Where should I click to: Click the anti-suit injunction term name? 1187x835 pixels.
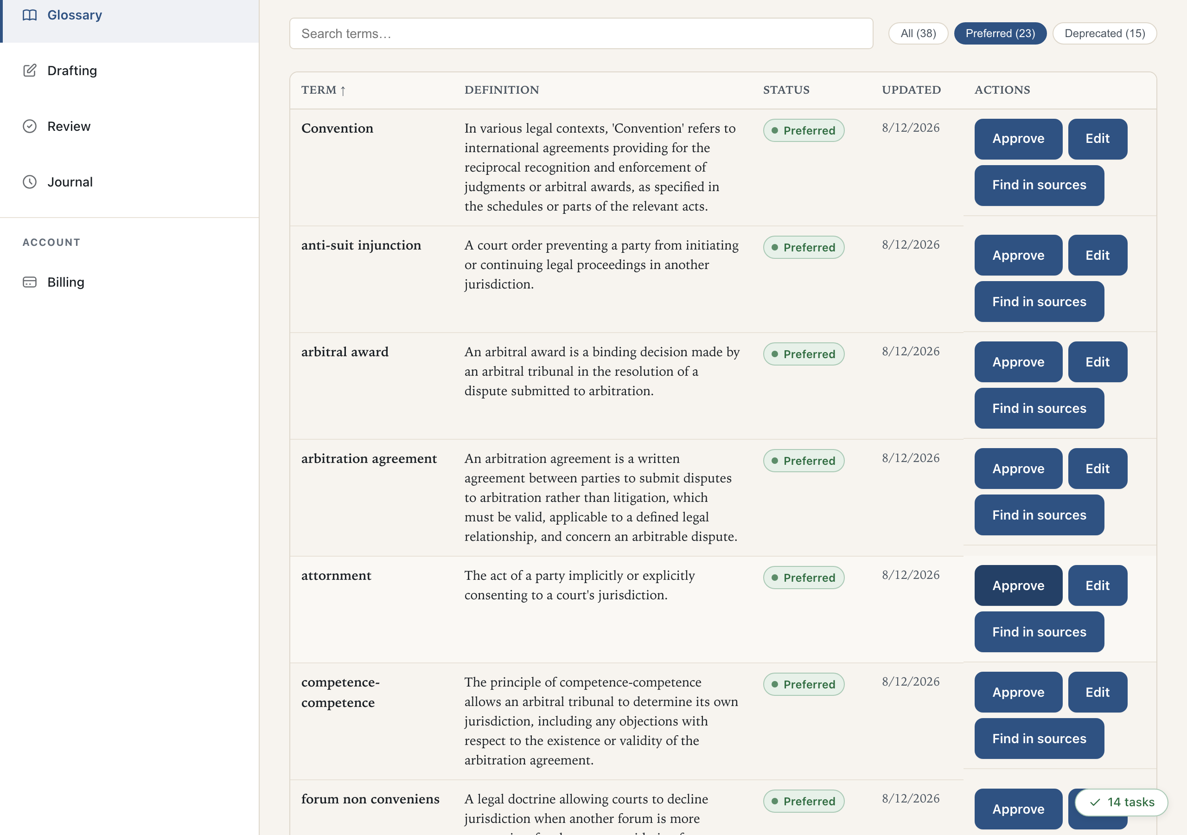point(361,245)
